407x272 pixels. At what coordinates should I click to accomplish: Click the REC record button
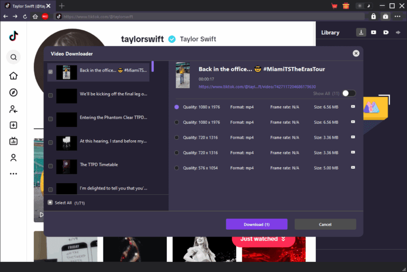click(x=45, y=16)
